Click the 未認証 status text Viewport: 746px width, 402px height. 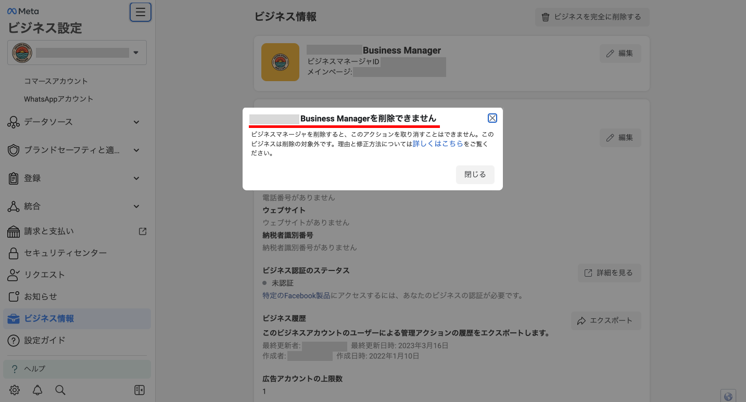283,283
